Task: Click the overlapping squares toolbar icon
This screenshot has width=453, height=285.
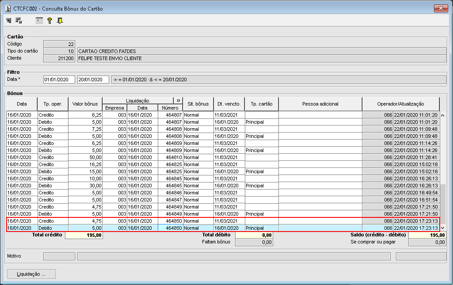Action: click(19, 20)
